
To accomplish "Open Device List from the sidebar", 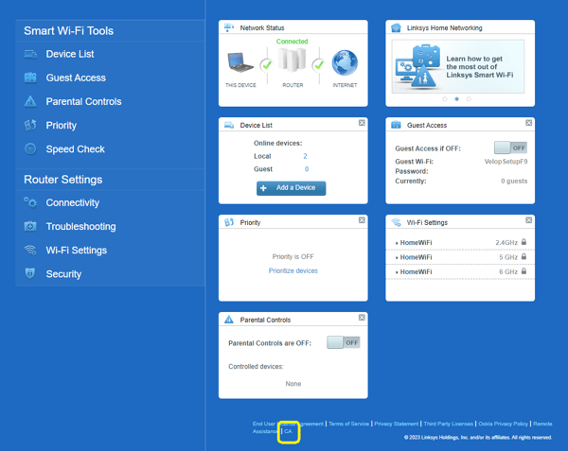I will [70, 54].
